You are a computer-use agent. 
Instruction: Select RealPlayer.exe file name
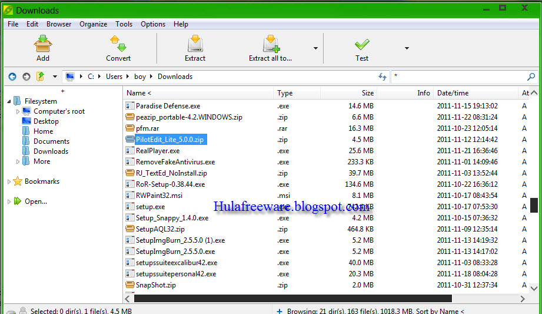[x=158, y=151]
